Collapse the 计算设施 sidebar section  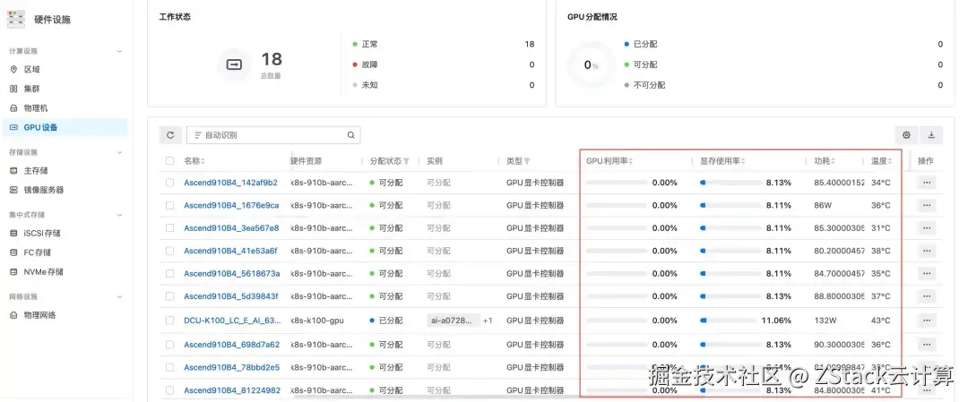click(x=120, y=51)
